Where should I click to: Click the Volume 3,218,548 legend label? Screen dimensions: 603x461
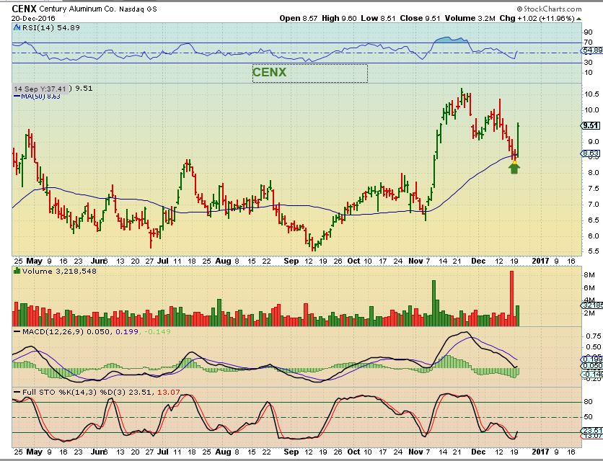tap(59, 272)
